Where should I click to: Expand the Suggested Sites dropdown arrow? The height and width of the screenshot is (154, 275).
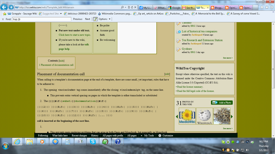pyautogui.click(x=61, y=14)
